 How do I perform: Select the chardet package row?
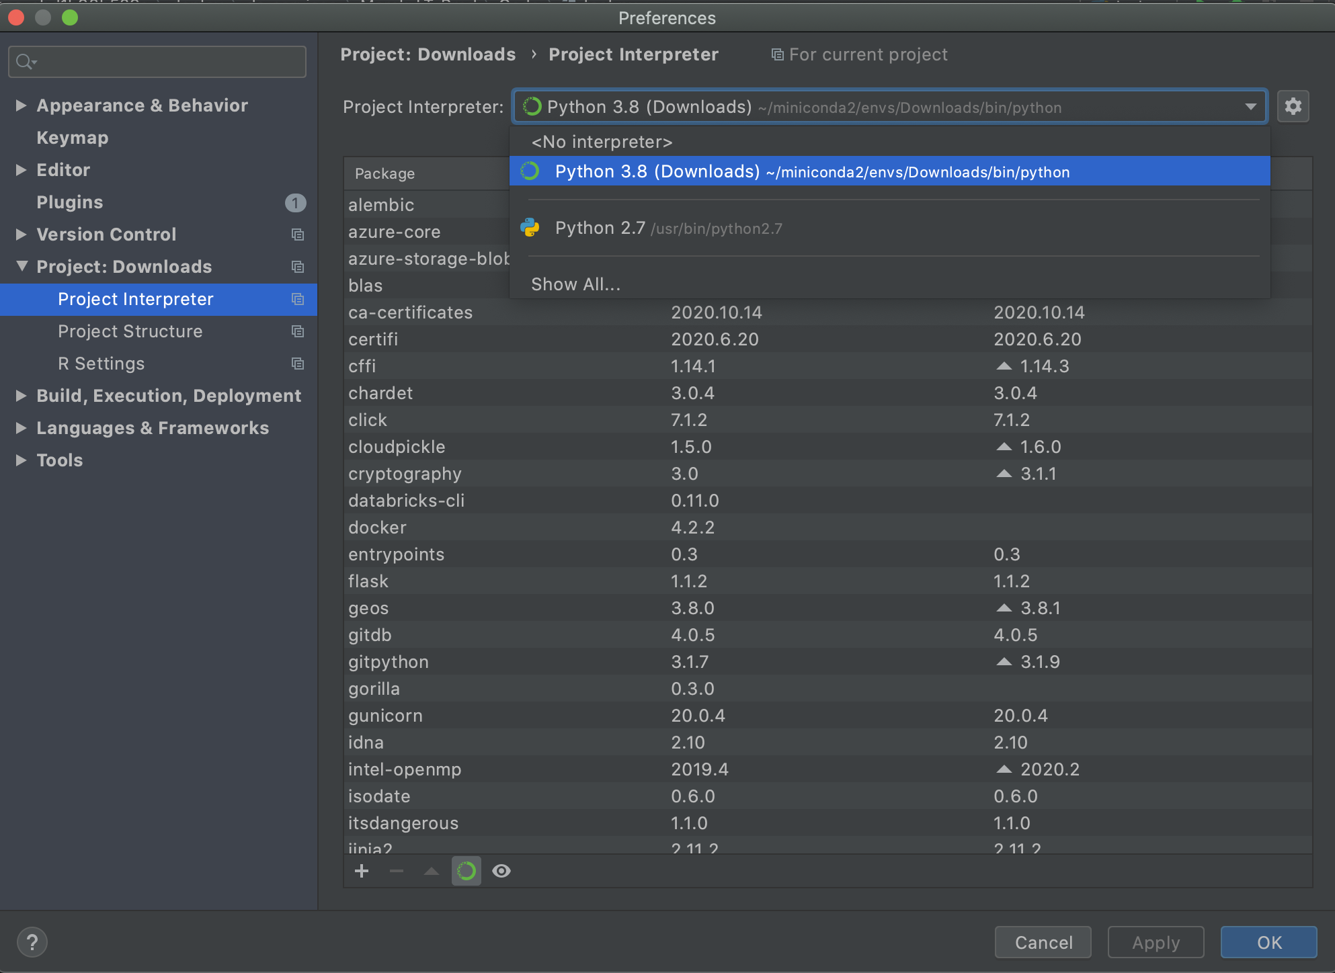tap(828, 393)
